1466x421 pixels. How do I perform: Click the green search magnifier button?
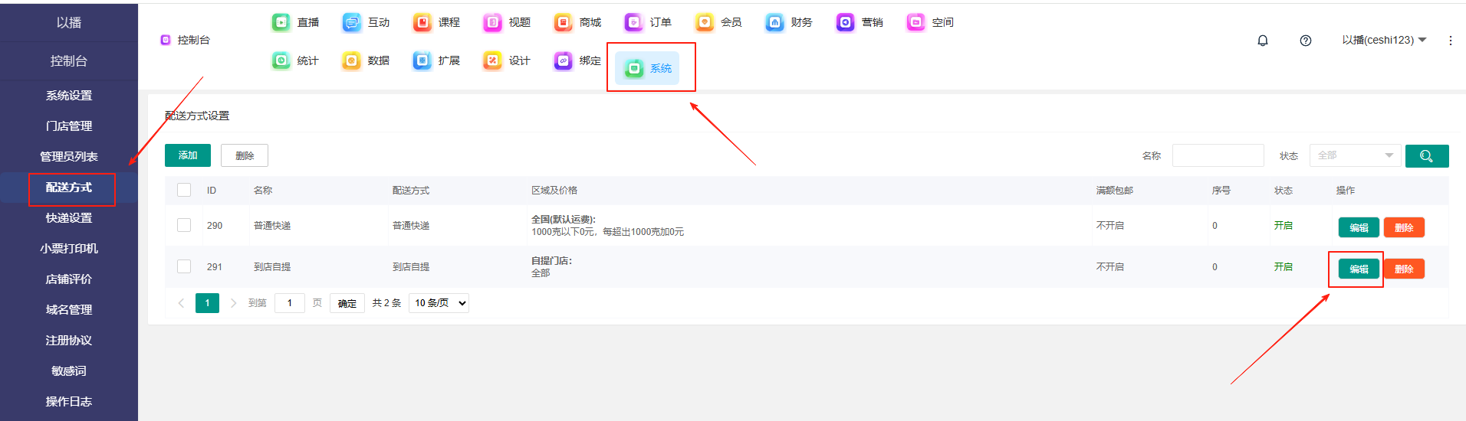pos(1426,156)
